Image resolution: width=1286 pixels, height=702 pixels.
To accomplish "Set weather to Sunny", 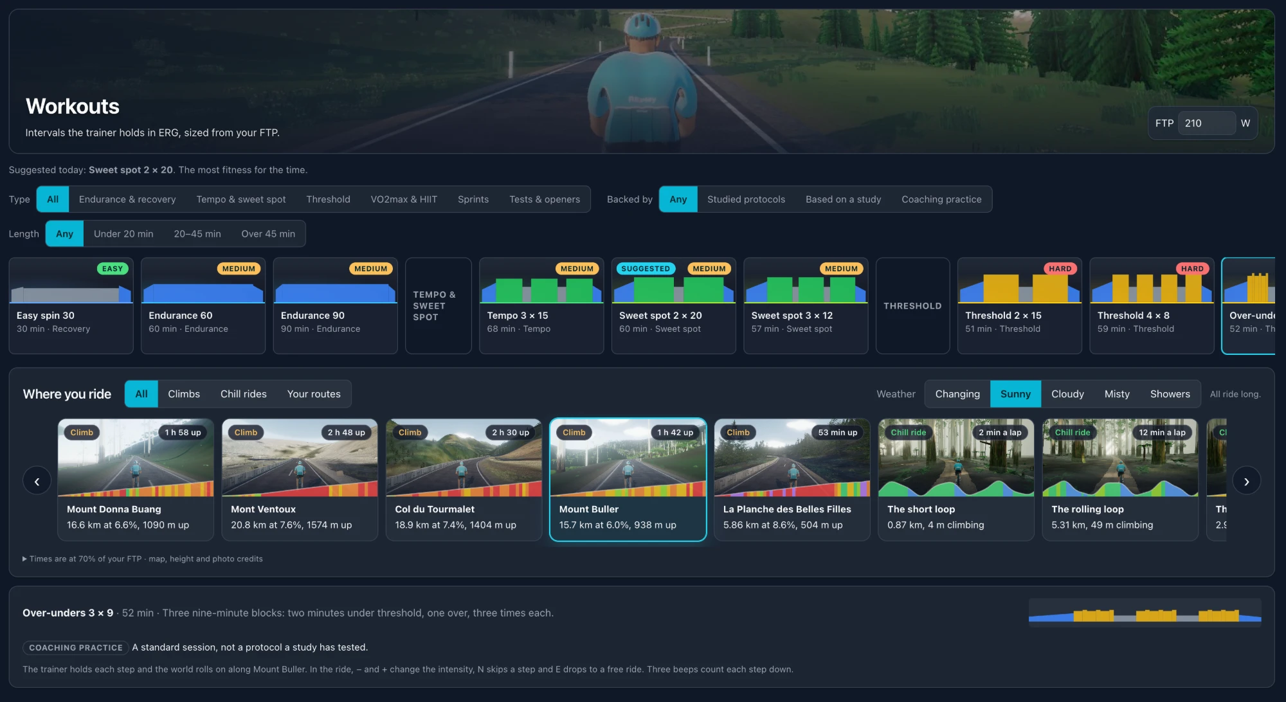I will pos(1015,394).
